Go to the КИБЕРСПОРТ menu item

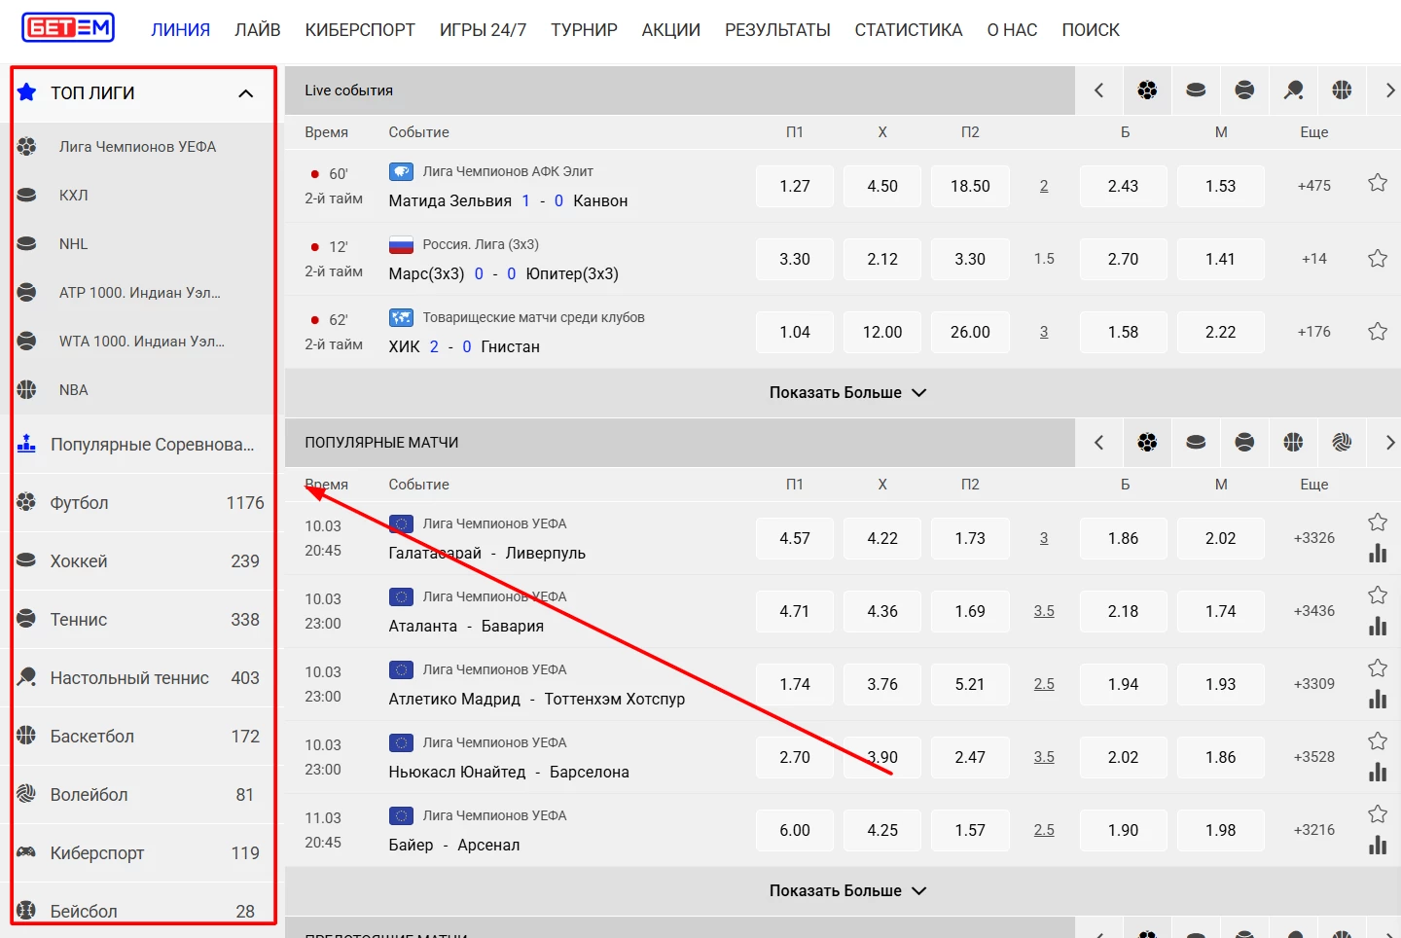pyautogui.click(x=360, y=30)
